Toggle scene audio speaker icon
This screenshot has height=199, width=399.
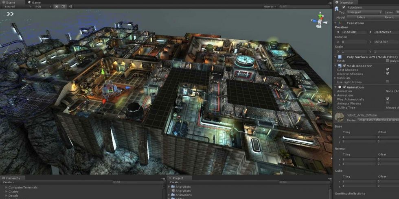click(70, 6)
